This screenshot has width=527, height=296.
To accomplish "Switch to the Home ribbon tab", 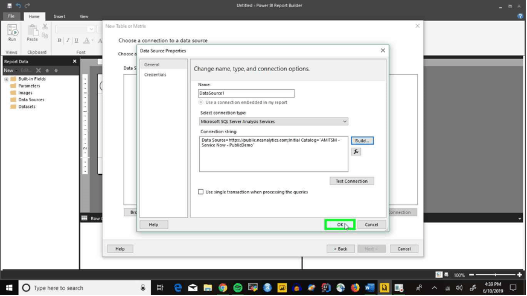I will click(34, 16).
